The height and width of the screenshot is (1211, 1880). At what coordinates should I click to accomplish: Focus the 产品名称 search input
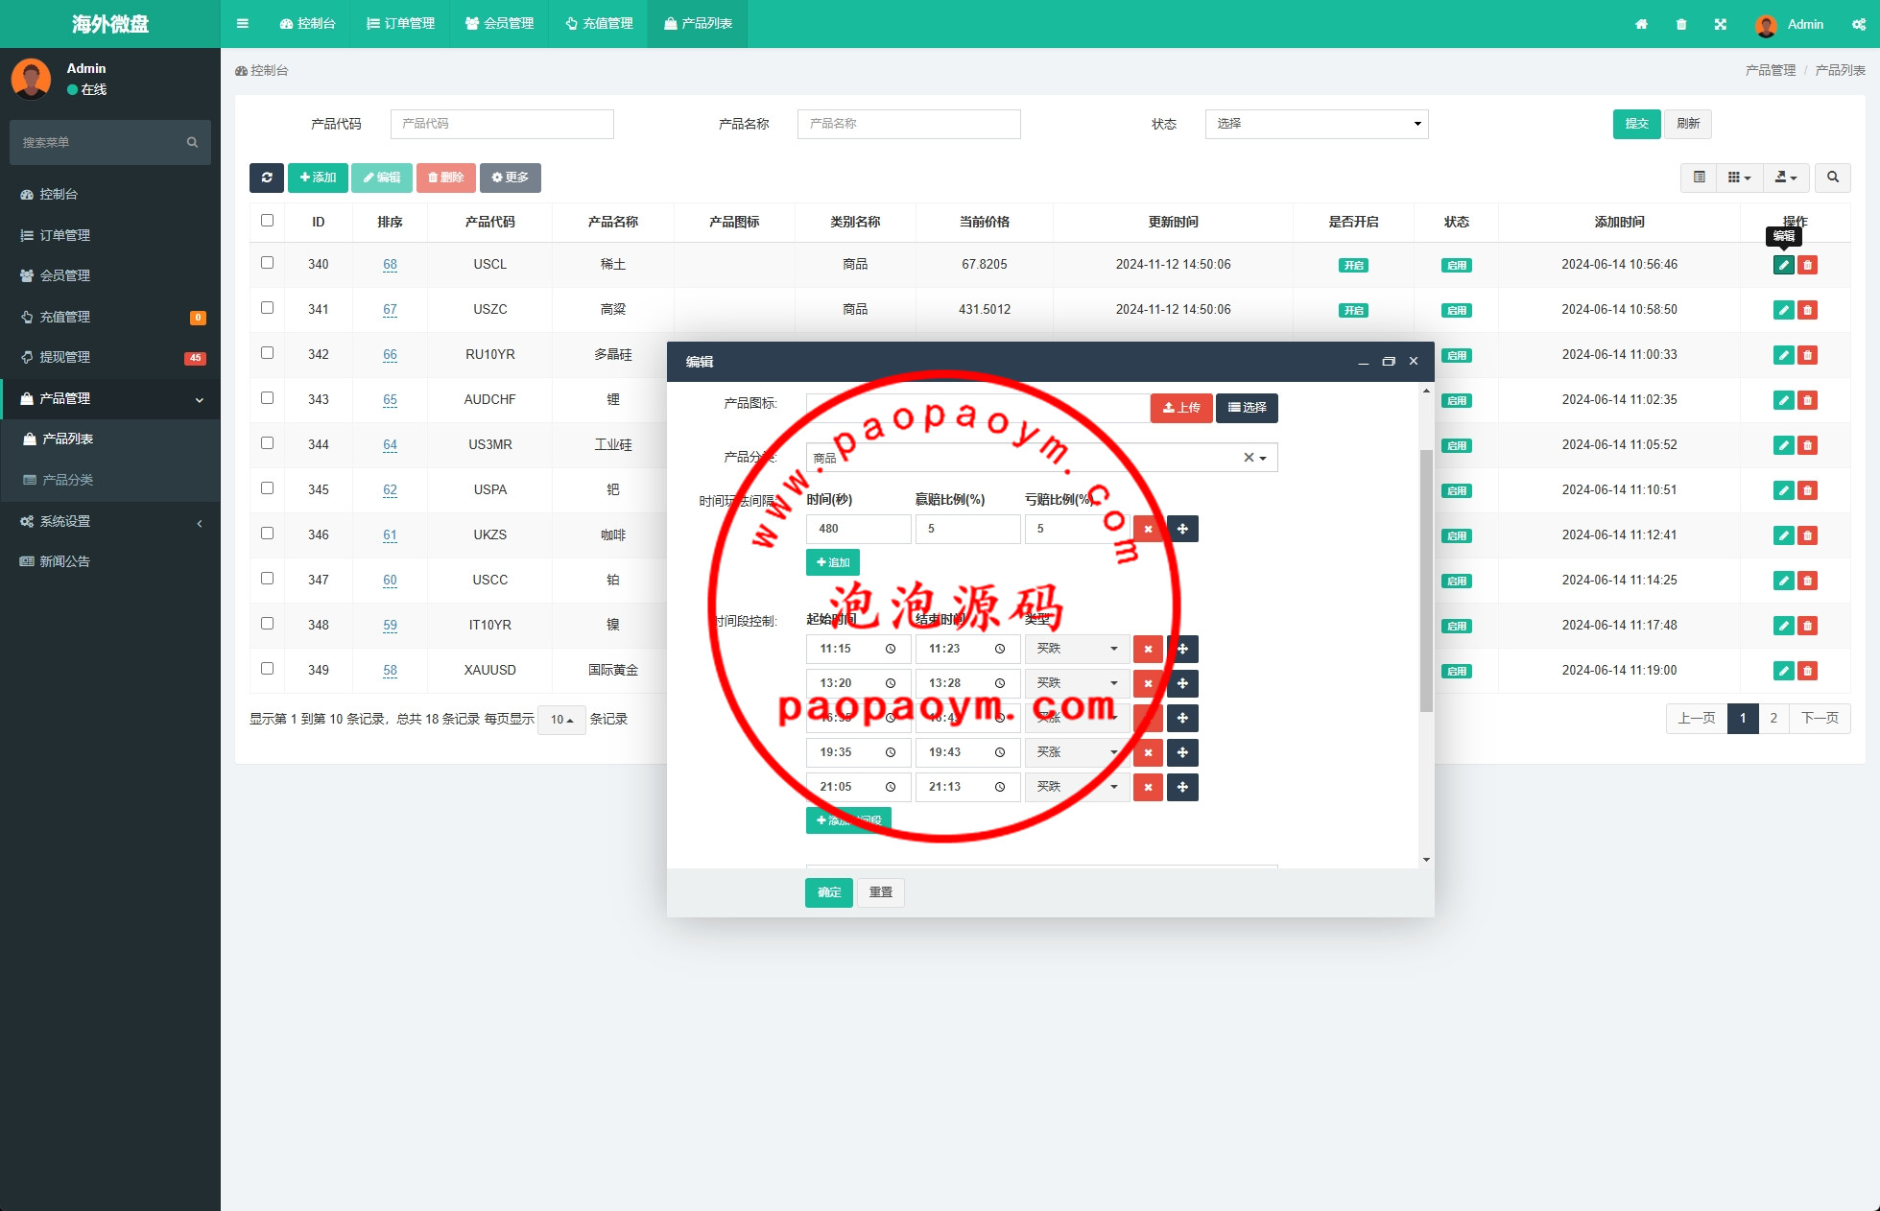(909, 124)
